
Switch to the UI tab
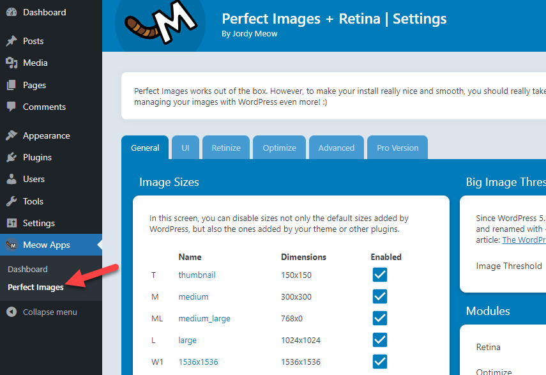(x=185, y=148)
